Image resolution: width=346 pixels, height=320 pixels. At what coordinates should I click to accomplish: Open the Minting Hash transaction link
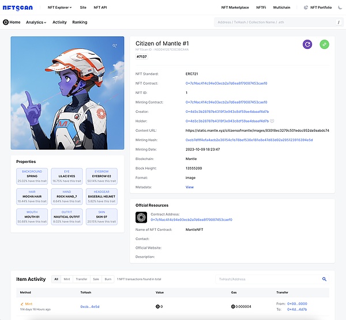point(249,140)
